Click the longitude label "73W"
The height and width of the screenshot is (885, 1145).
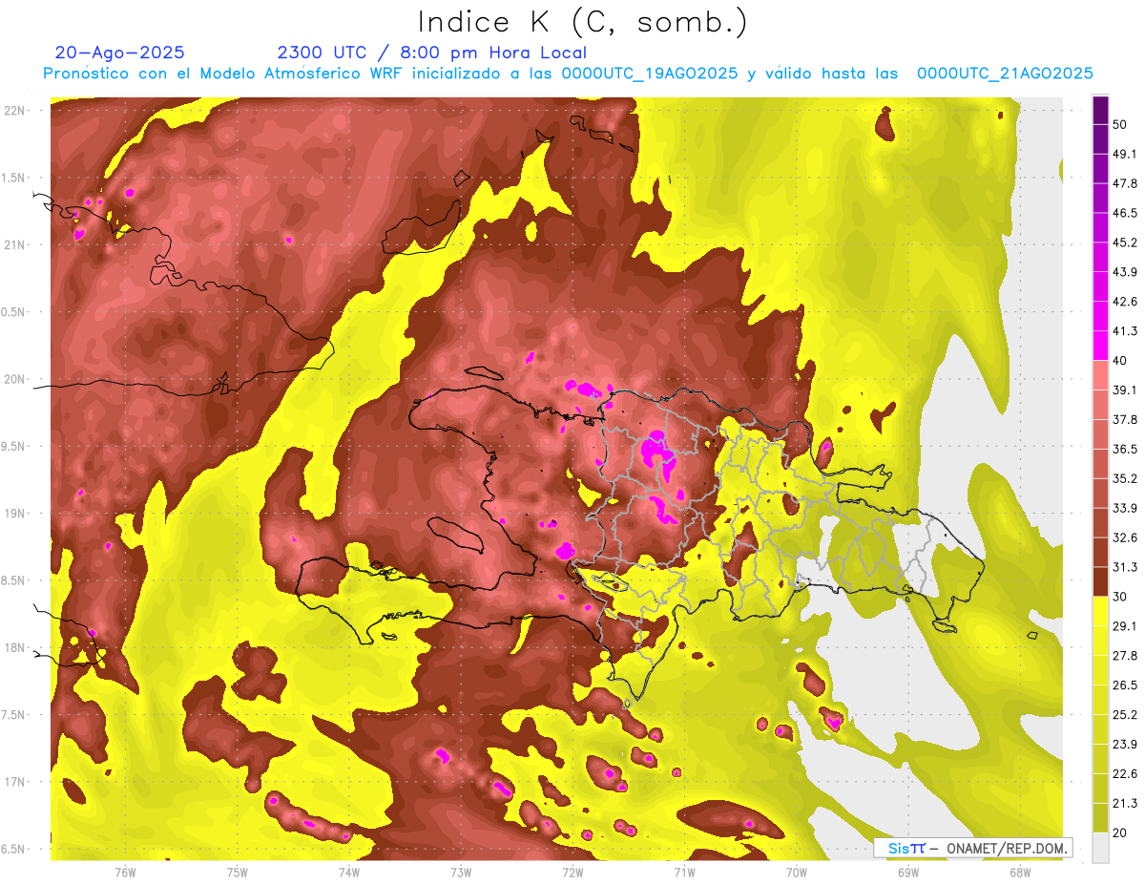pyautogui.click(x=461, y=872)
